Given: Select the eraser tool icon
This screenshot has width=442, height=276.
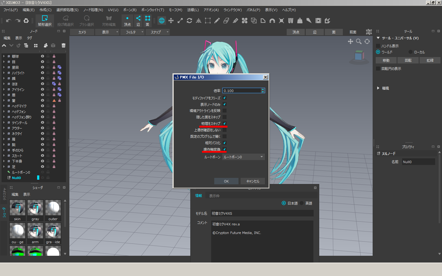Looking at the screenshot, I should coord(226,21).
